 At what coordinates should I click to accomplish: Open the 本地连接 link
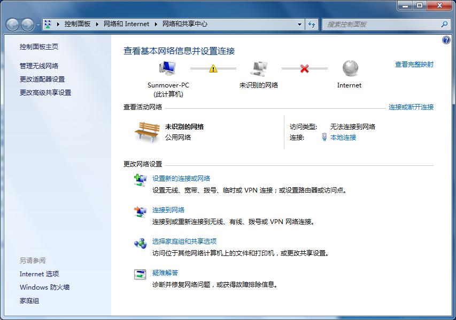343,137
